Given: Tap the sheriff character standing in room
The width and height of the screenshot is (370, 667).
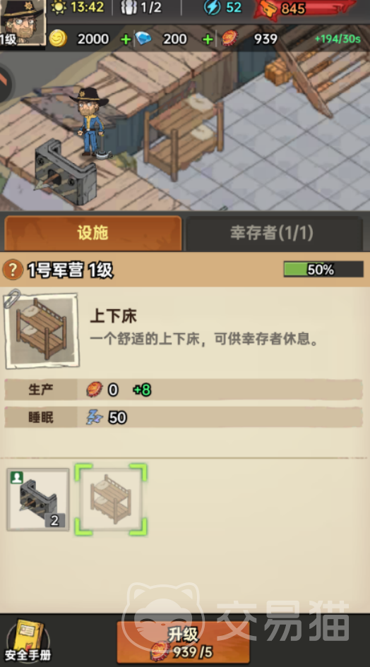Looking at the screenshot, I should 90,123.
